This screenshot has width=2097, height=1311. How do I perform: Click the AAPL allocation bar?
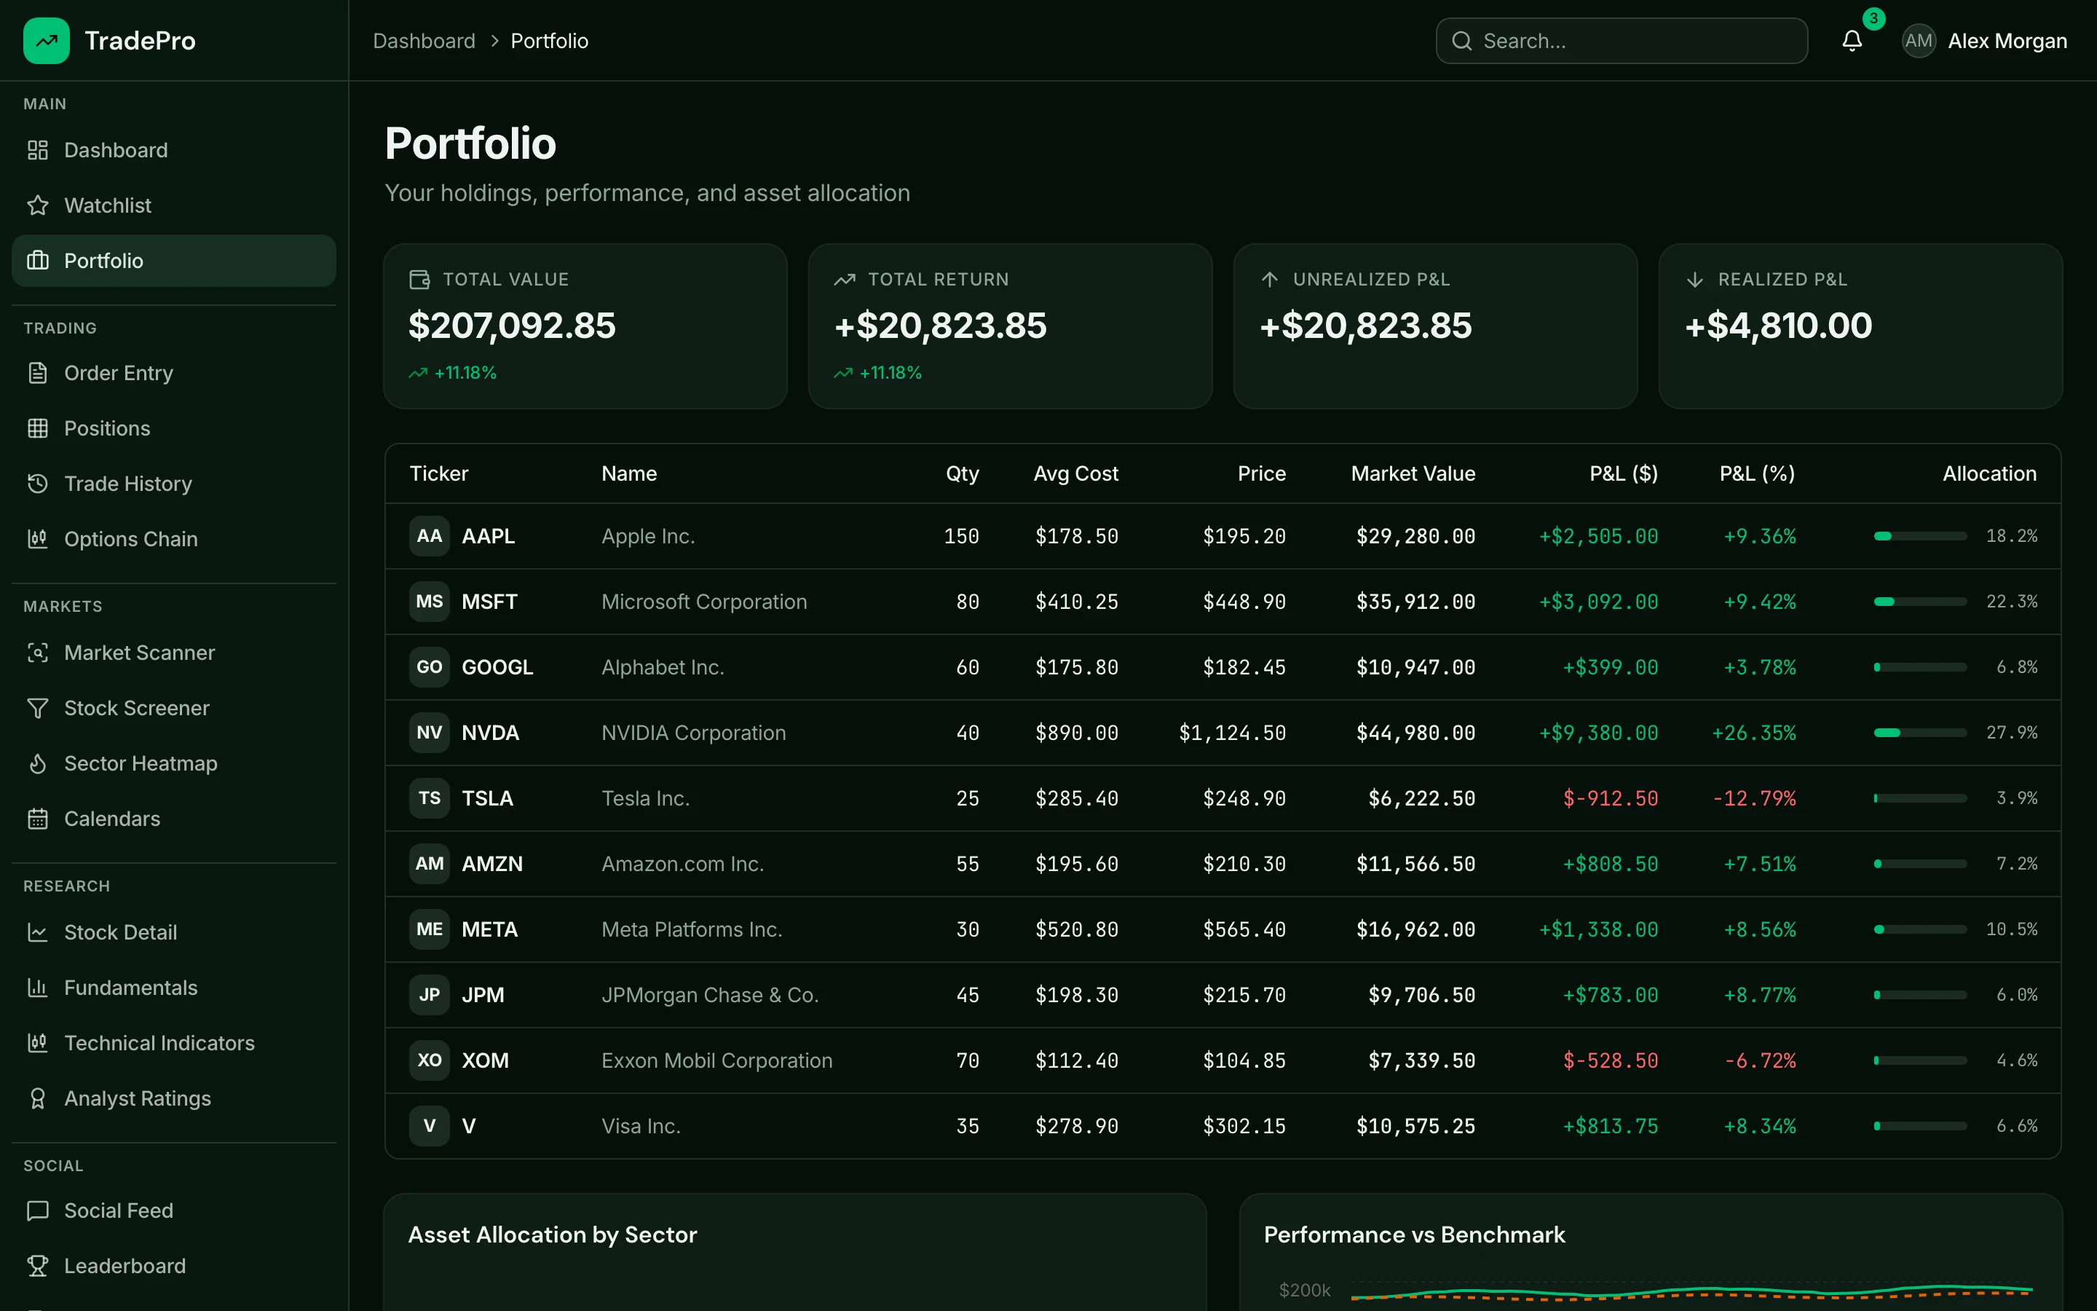[1920, 537]
